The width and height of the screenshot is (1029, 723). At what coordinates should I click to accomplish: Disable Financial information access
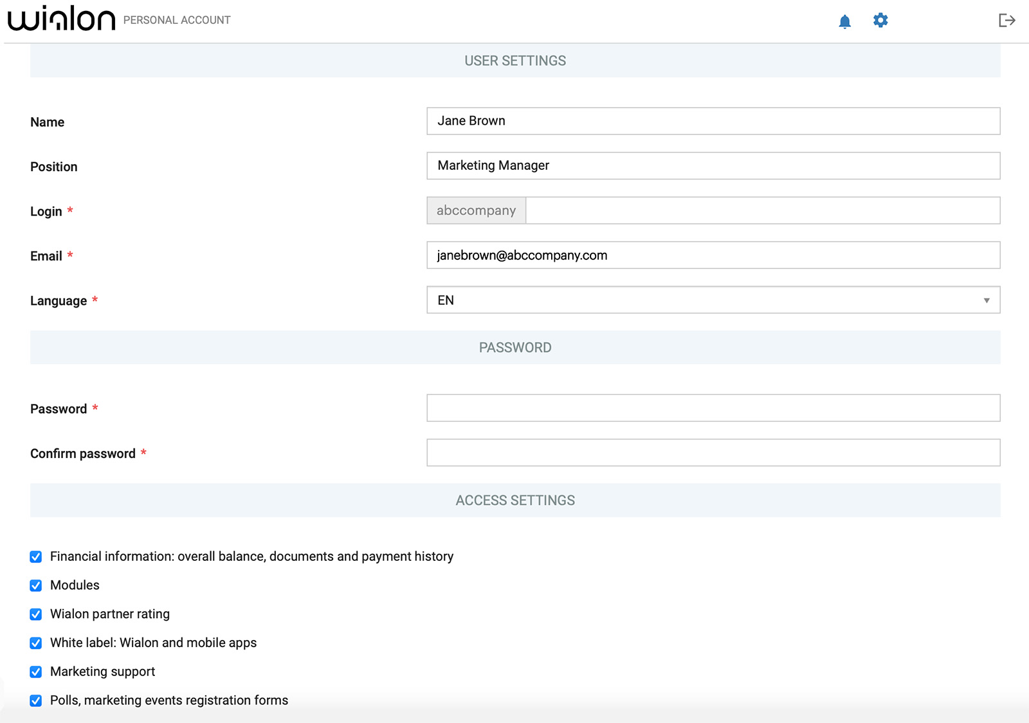click(35, 556)
